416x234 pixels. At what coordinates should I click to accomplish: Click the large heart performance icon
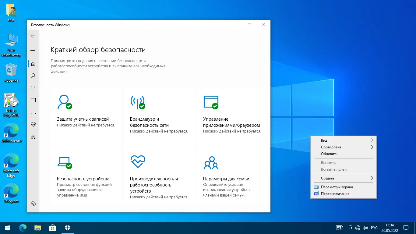(x=138, y=162)
